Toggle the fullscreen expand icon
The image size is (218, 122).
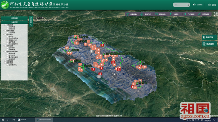[x=216, y=14]
